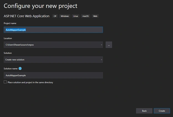The height and width of the screenshot is (117, 173).
Task: Click the Linux tag
Action: click(76, 16)
